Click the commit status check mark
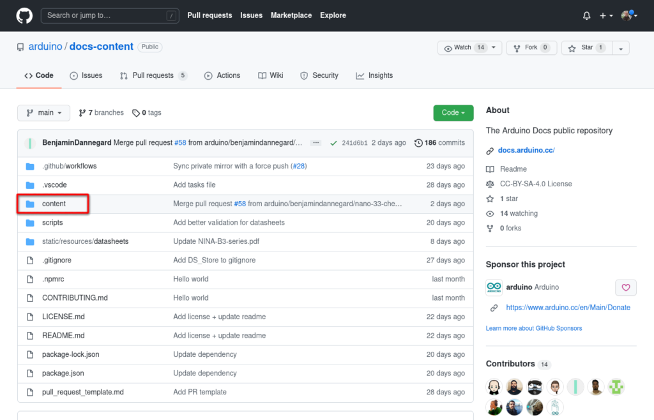Image resolution: width=654 pixels, height=420 pixels. [333, 143]
